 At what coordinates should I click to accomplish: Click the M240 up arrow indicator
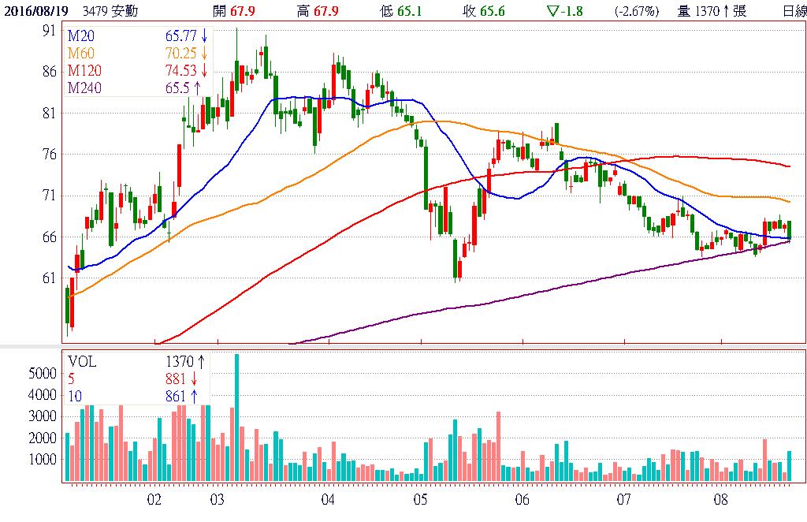[198, 88]
